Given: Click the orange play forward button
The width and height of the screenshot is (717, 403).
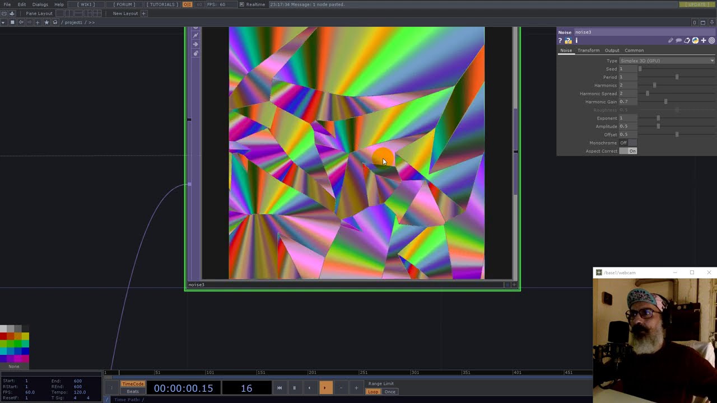Looking at the screenshot, I should [x=325, y=388].
